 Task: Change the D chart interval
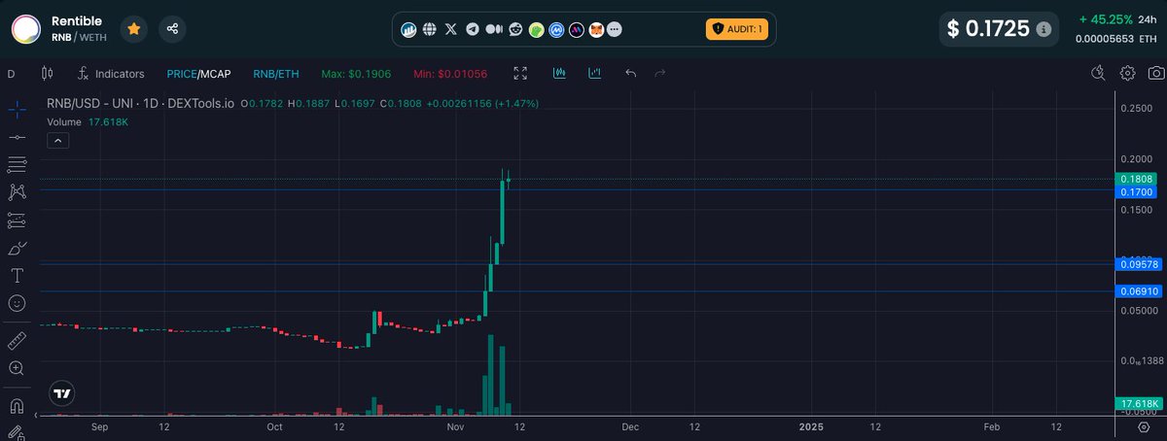(12, 74)
